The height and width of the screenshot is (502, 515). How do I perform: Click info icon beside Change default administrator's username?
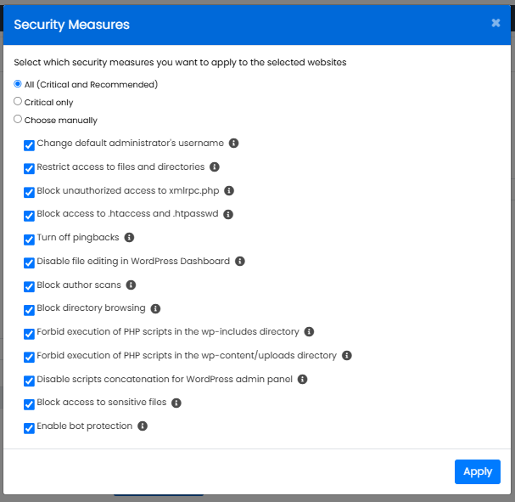point(234,144)
